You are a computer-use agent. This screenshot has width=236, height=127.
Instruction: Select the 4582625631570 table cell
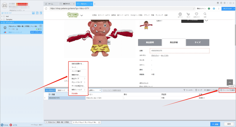coord(67,98)
